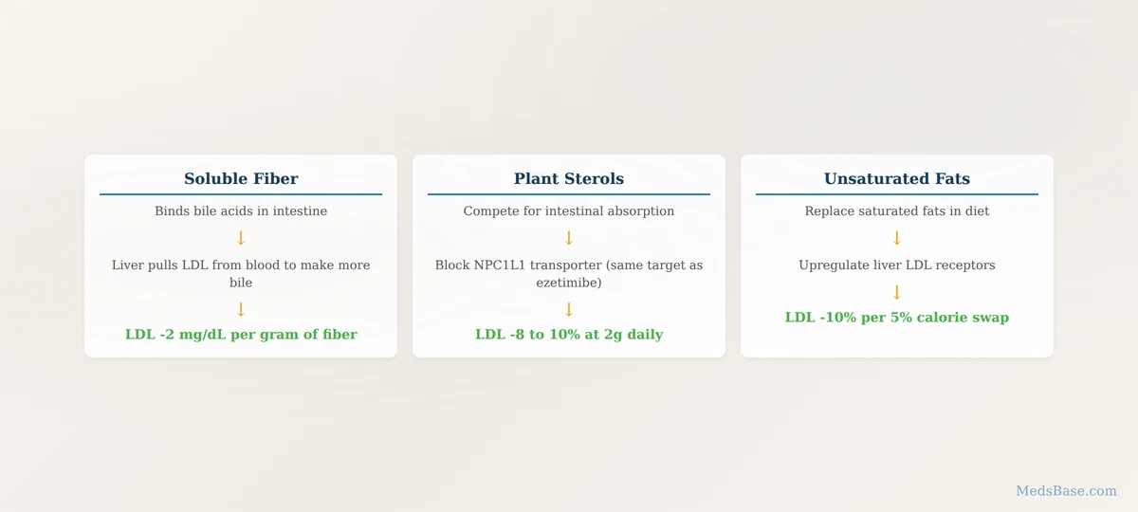Click the Plant Sterols card heading
Viewport: 1138px width, 512px height.
(x=569, y=178)
